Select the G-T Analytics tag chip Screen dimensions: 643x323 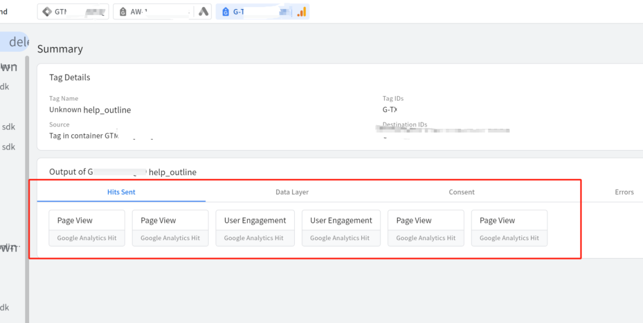coord(263,11)
